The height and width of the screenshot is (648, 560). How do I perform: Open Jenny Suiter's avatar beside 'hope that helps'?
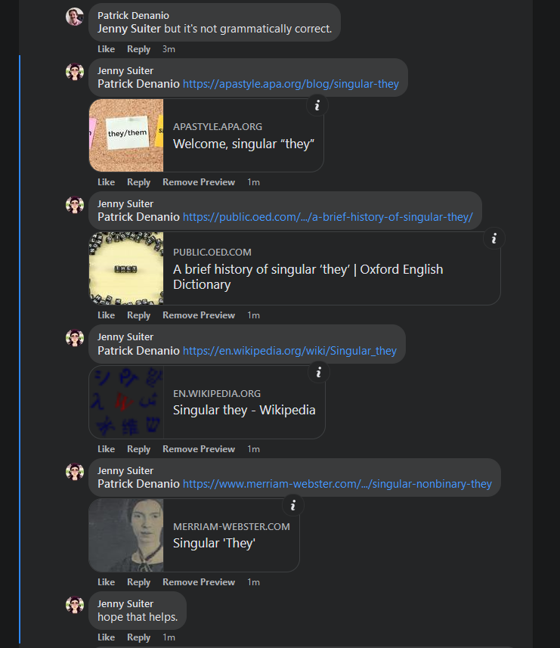click(x=75, y=605)
